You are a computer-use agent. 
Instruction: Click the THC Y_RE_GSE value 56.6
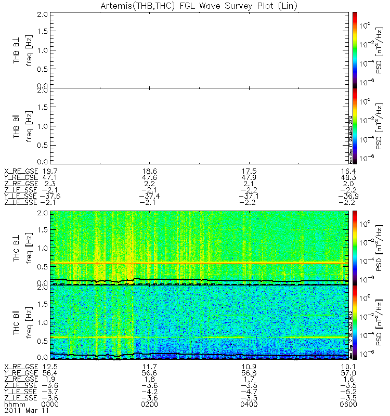pyautogui.click(x=149, y=373)
